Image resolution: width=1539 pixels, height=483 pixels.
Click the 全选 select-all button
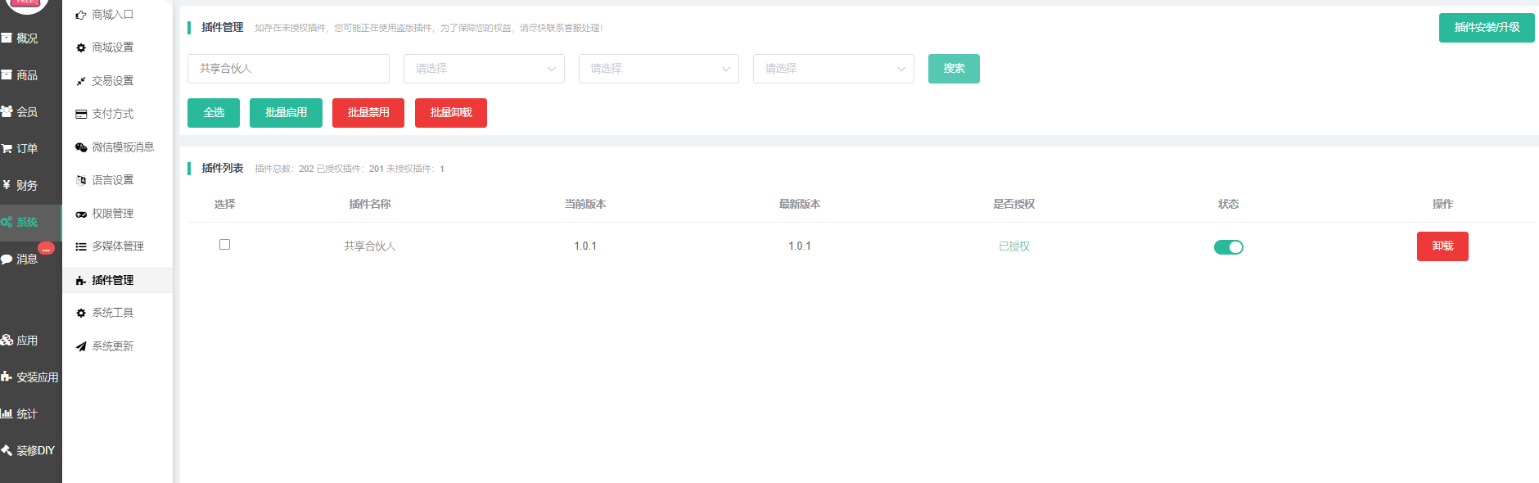point(214,113)
